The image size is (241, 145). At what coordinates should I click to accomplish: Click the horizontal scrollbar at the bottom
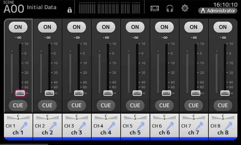pos(24,144)
